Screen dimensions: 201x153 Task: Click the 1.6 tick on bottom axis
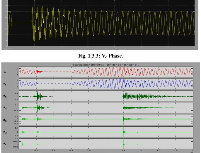tap(158, 150)
